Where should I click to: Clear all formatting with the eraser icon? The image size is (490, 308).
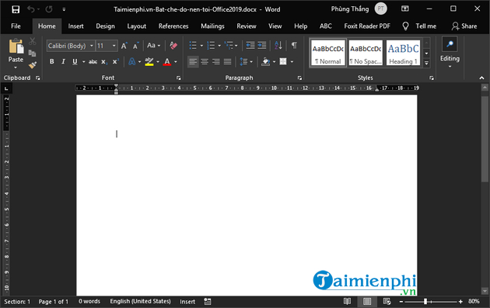tap(173, 46)
